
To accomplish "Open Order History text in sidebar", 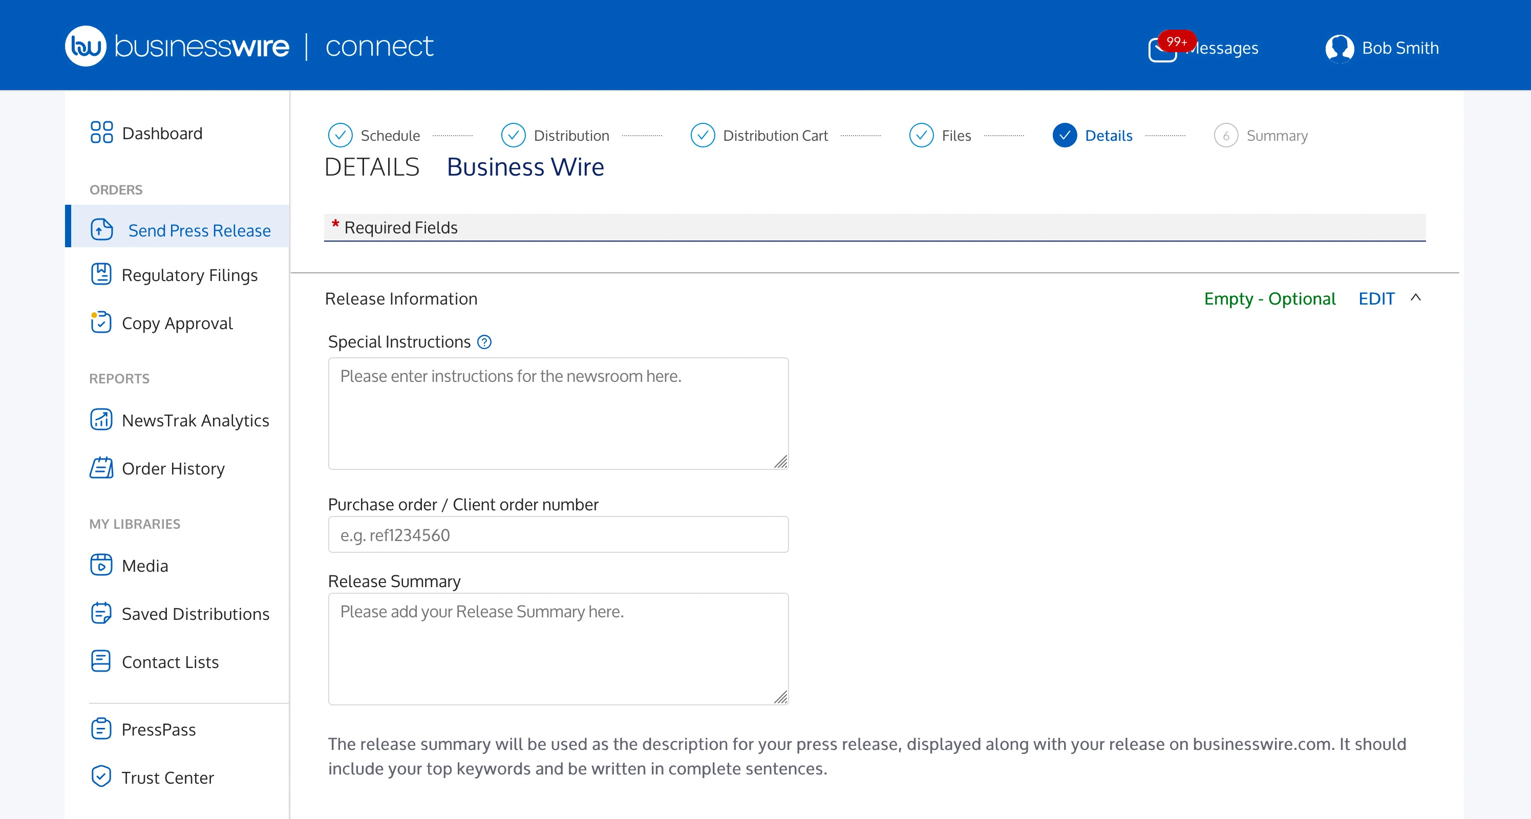I will click(174, 468).
